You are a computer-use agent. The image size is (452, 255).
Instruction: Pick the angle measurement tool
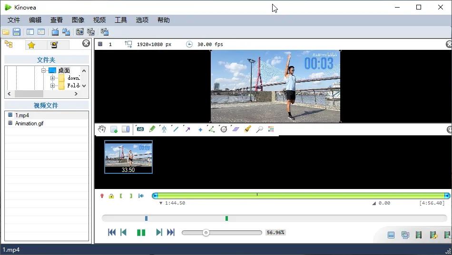point(211,129)
